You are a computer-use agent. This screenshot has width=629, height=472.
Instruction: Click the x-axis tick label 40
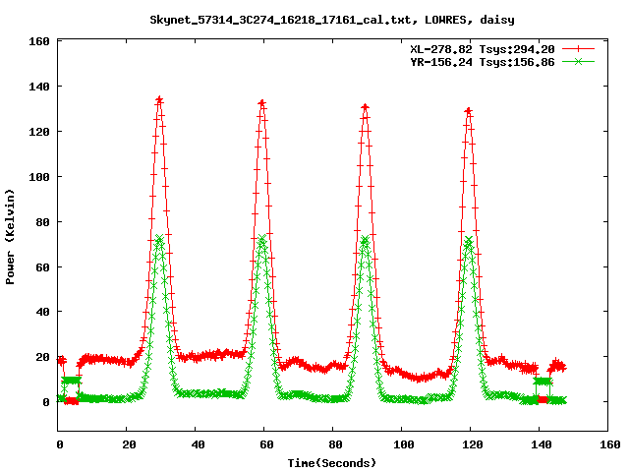coord(199,444)
